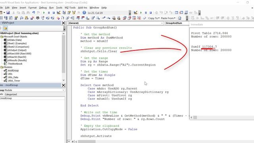Open the Locals Window from Debug toolbar

coord(176,13)
